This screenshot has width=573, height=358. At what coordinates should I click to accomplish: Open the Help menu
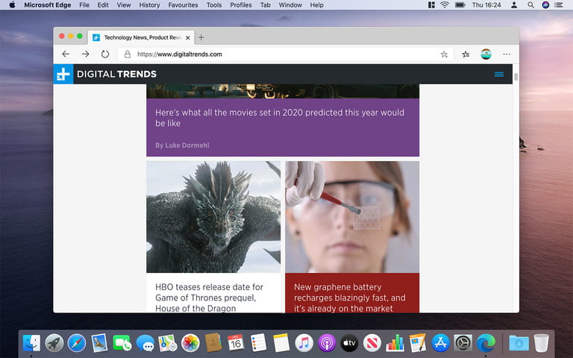click(316, 4)
